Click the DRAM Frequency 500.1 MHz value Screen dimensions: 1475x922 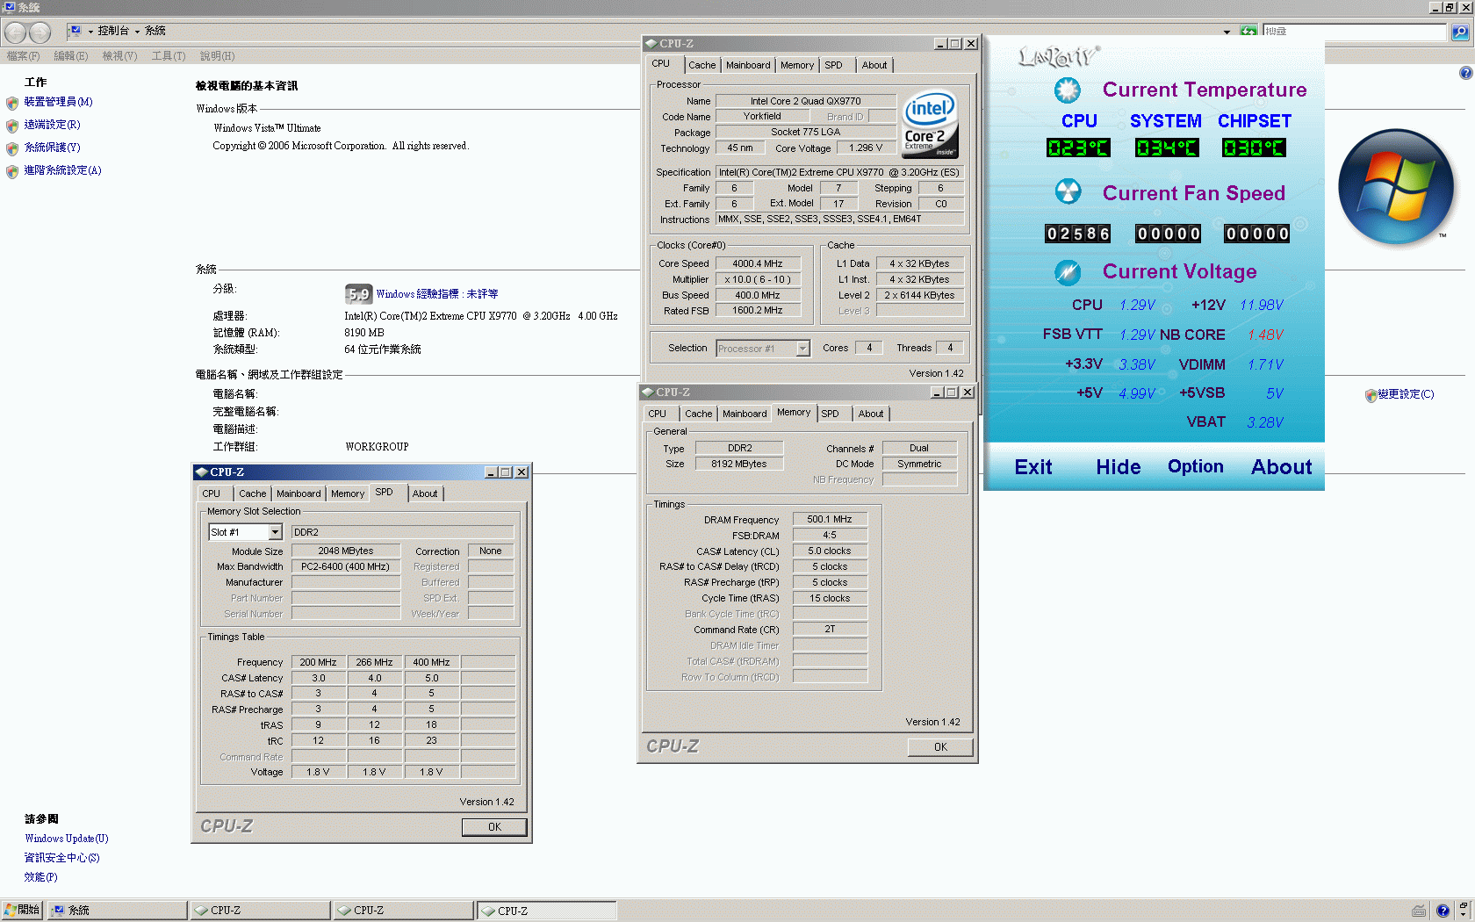[829, 519]
